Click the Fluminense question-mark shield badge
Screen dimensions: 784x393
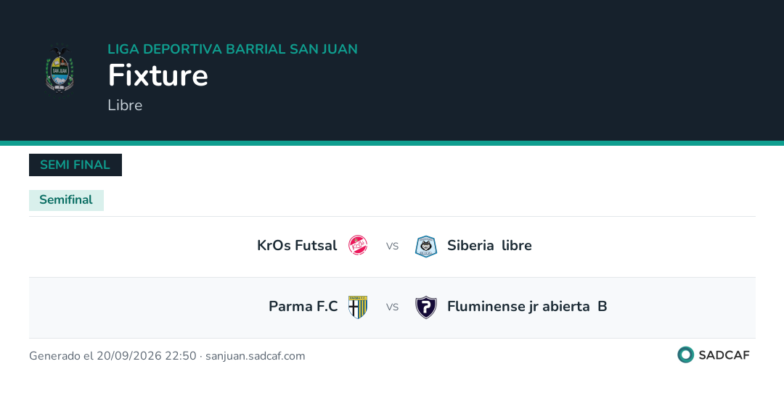click(x=426, y=307)
